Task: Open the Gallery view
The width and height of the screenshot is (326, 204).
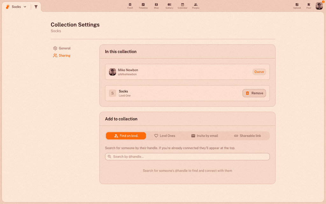Action: coord(169,6)
